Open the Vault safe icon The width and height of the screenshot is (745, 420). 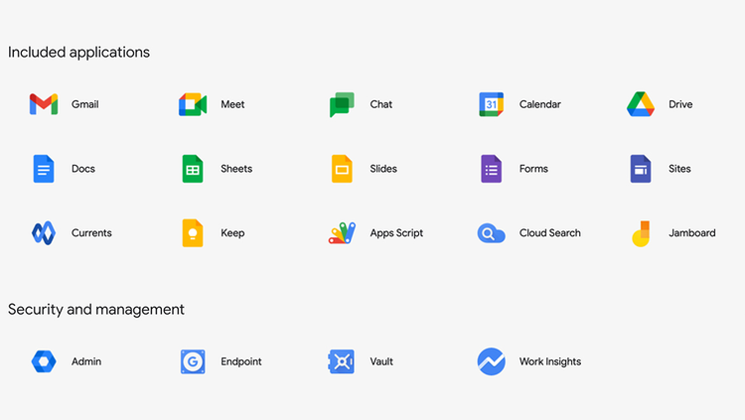tap(342, 361)
